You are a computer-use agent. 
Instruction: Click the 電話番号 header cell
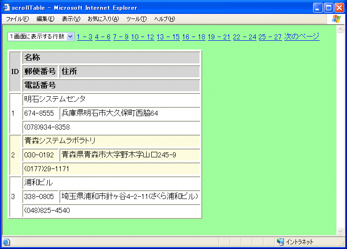[x=111, y=86]
